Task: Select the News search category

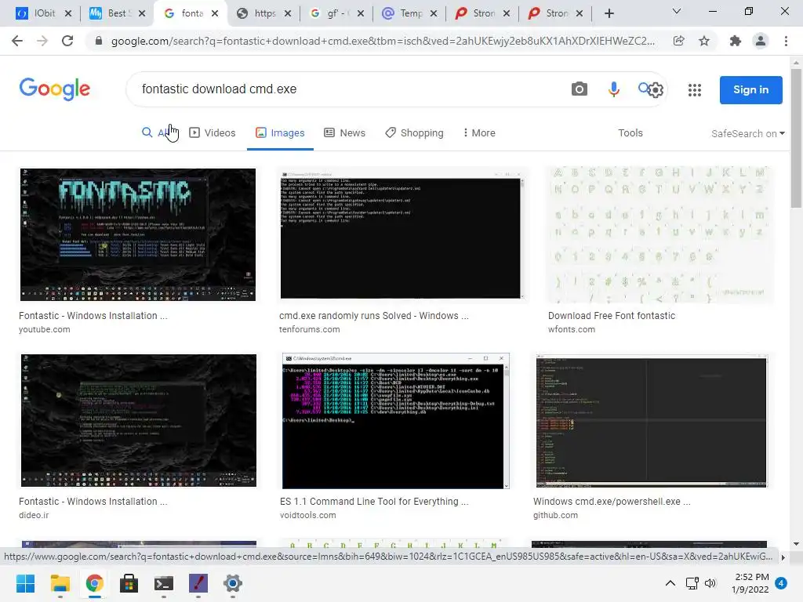Action: pyautogui.click(x=345, y=132)
